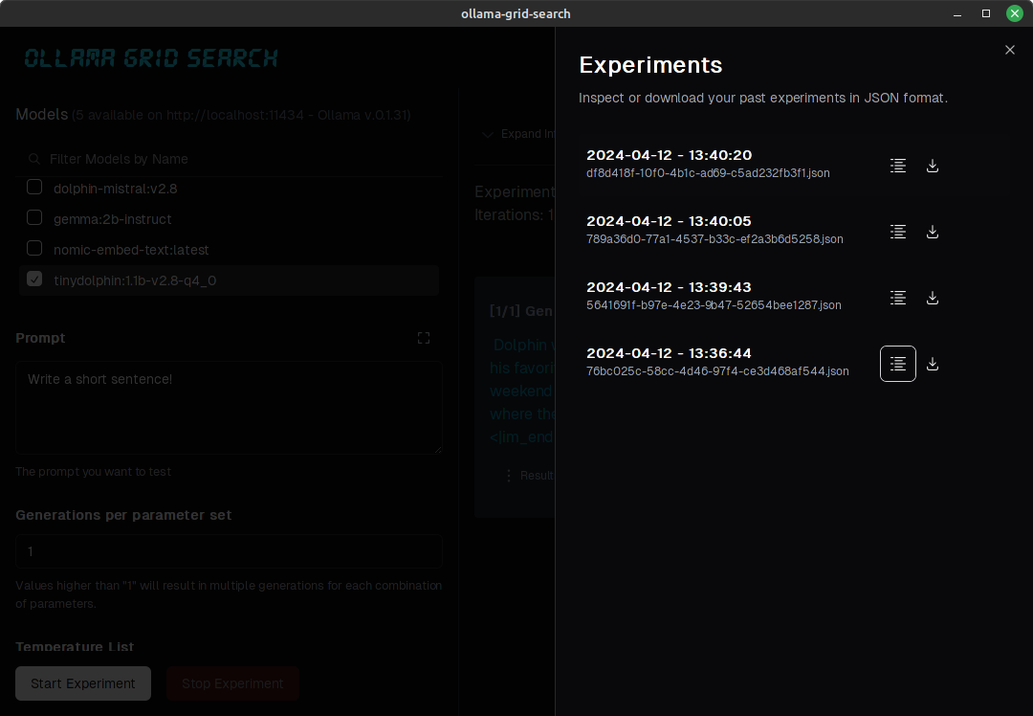Toggle the gemma:2b-instruct checkbox
Viewport: 1033px width, 716px height.
[34, 217]
